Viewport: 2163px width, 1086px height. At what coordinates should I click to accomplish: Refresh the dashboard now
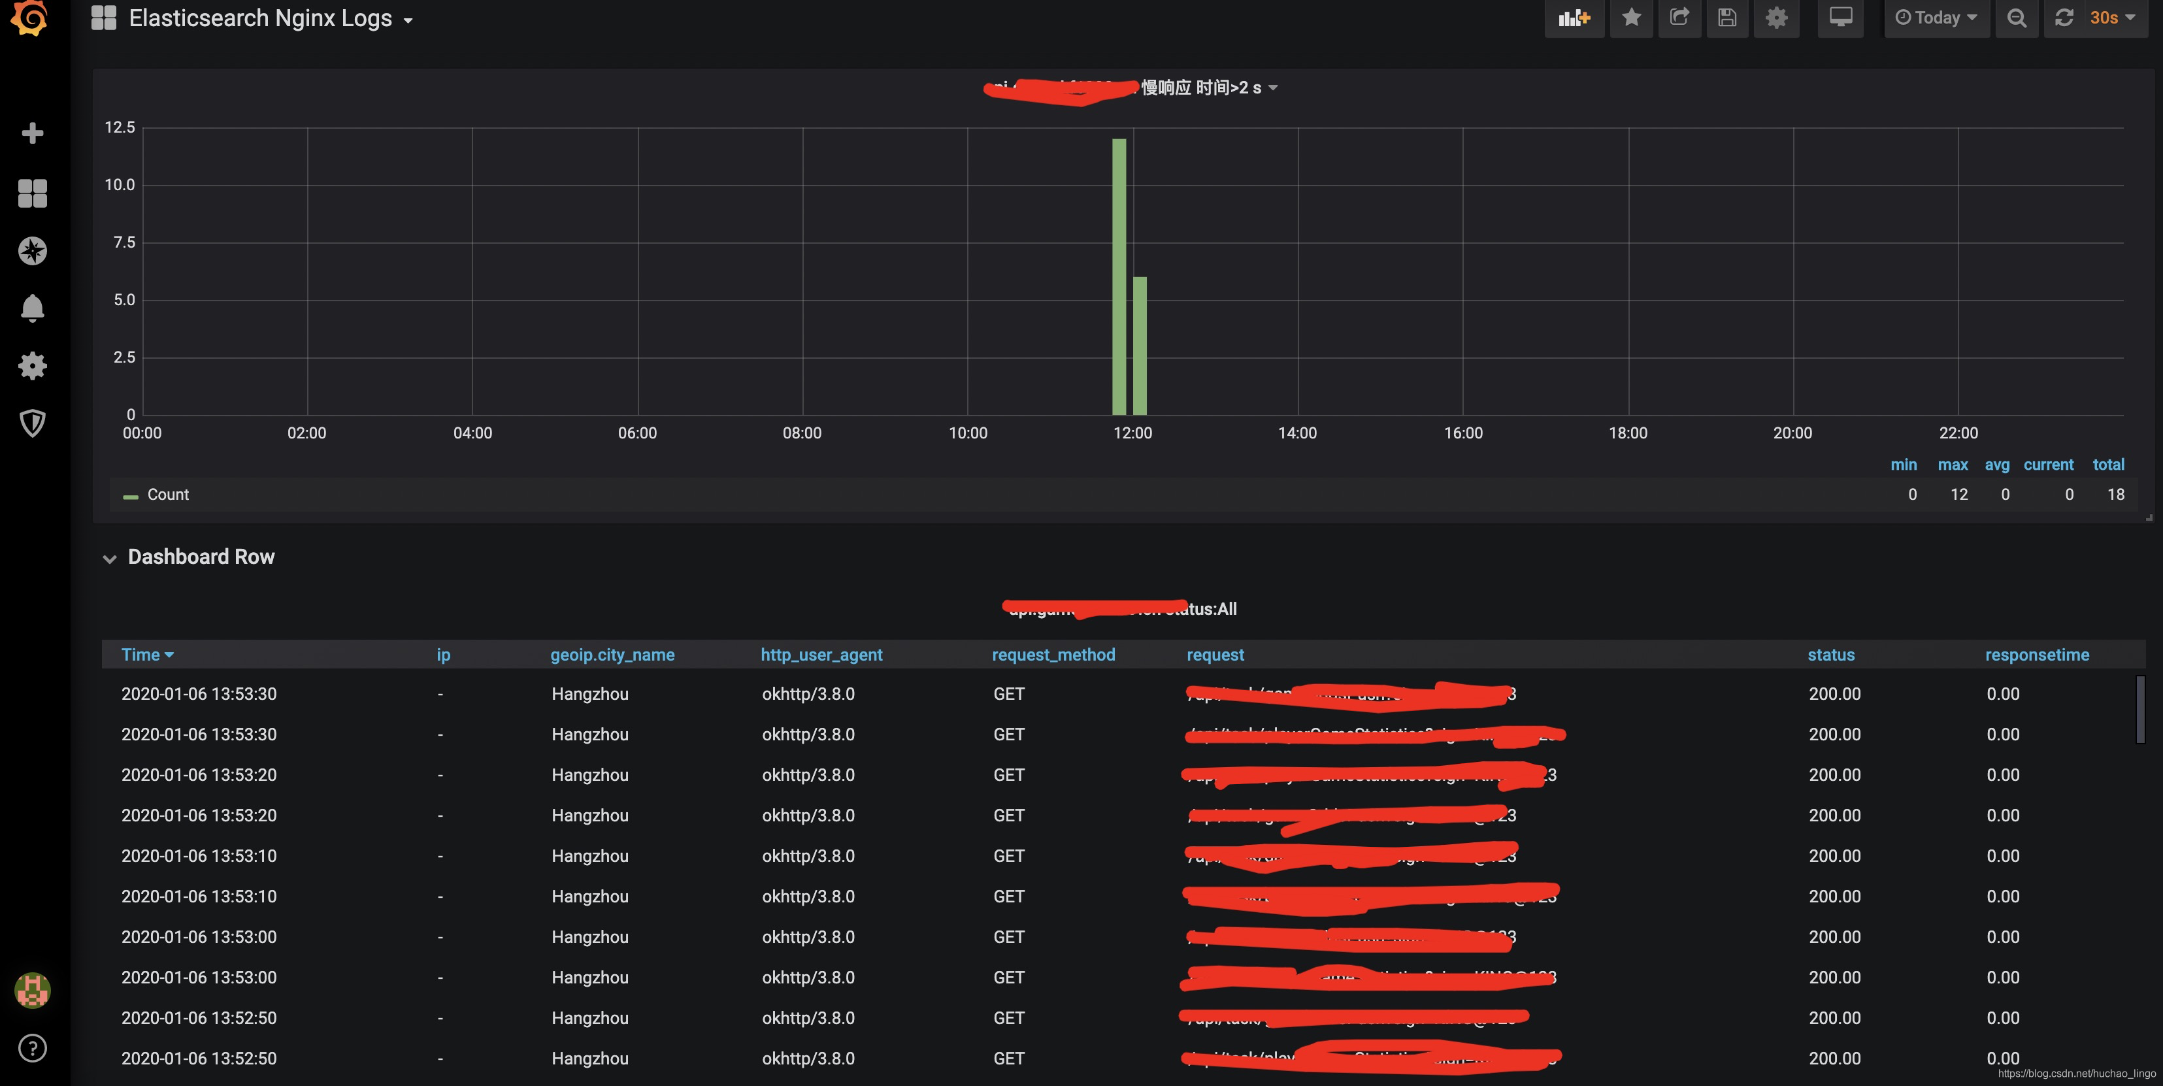click(2064, 18)
